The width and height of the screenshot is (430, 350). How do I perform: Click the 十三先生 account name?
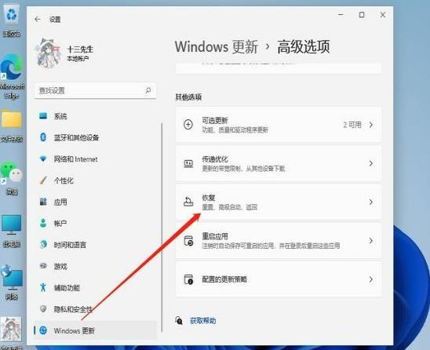coord(80,49)
